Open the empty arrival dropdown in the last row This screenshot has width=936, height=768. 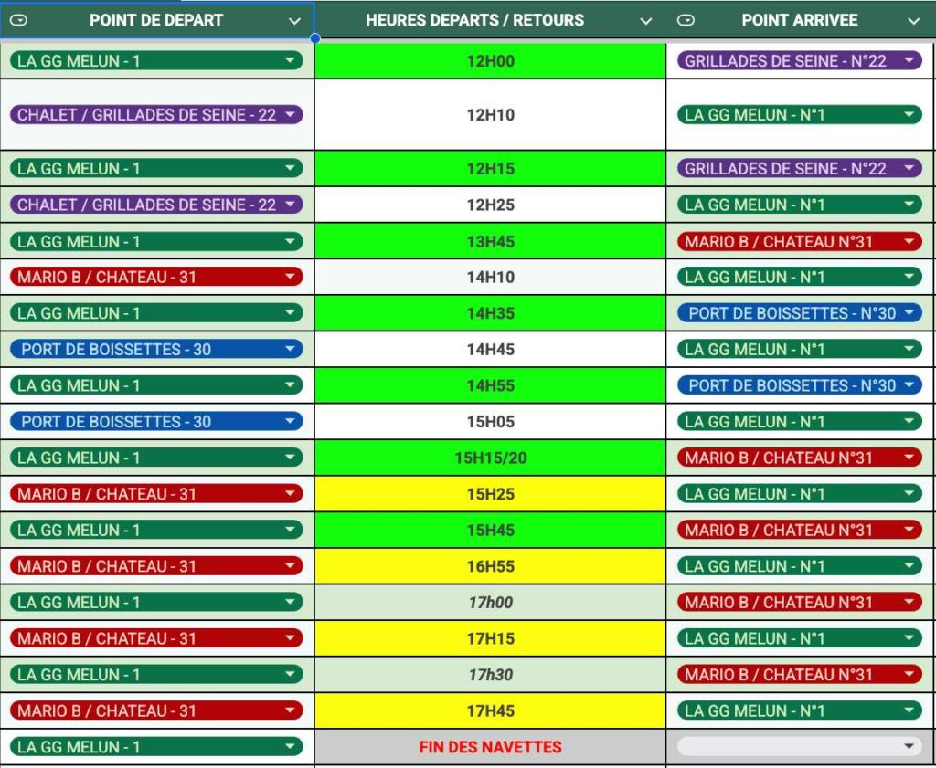(x=799, y=747)
